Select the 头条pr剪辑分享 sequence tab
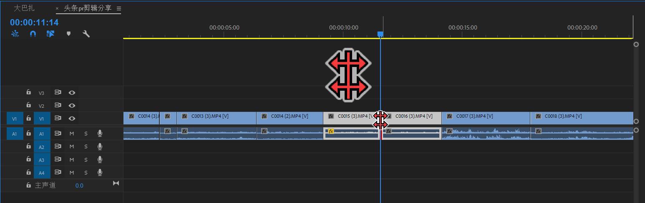 click(x=88, y=8)
